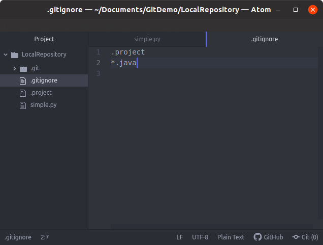Click line number 2 in the gutter

pyautogui.click(x=99, y=63)
